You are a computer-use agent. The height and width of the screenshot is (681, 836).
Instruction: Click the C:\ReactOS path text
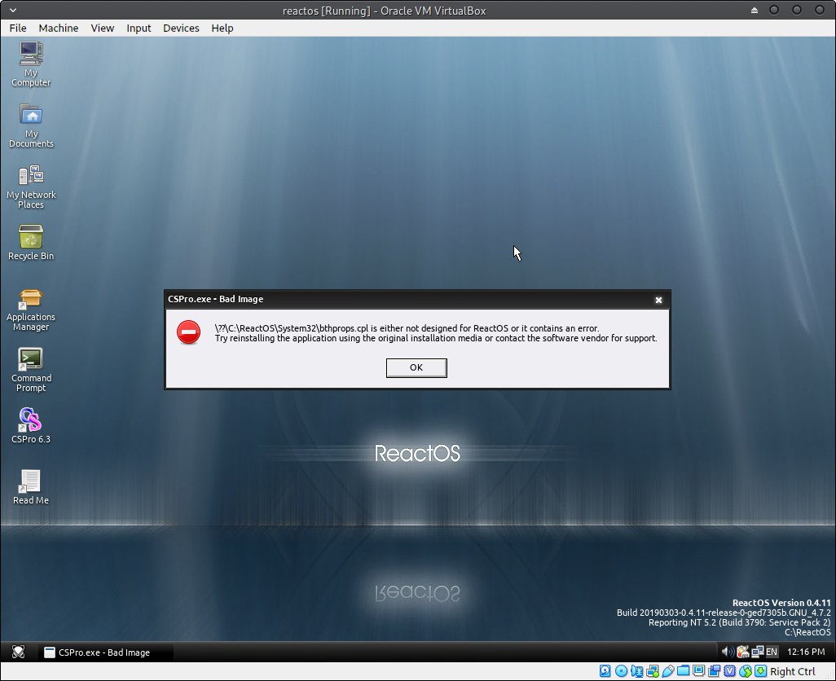(x=807, y=632)
